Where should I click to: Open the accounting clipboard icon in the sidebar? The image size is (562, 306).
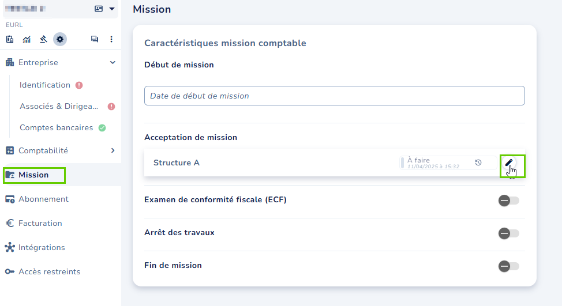click(x=10, y=39)
